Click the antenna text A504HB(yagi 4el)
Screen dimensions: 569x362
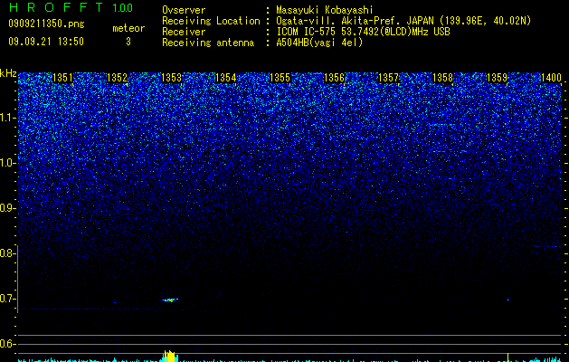[x=319, y=43]
